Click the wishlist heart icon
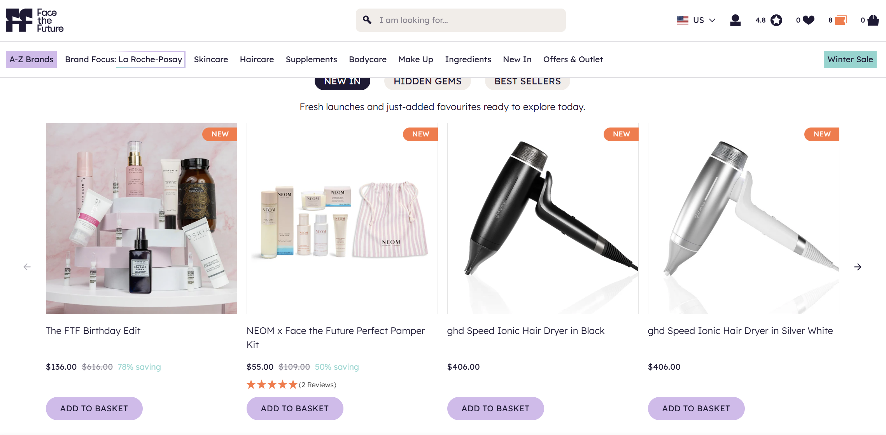This screenshot has height=435, width=886. tap(808, 20)
